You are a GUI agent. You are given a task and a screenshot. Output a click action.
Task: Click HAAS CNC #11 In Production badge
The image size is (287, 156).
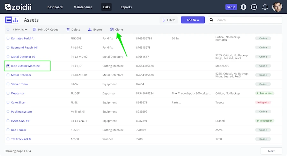pos(265,121)
